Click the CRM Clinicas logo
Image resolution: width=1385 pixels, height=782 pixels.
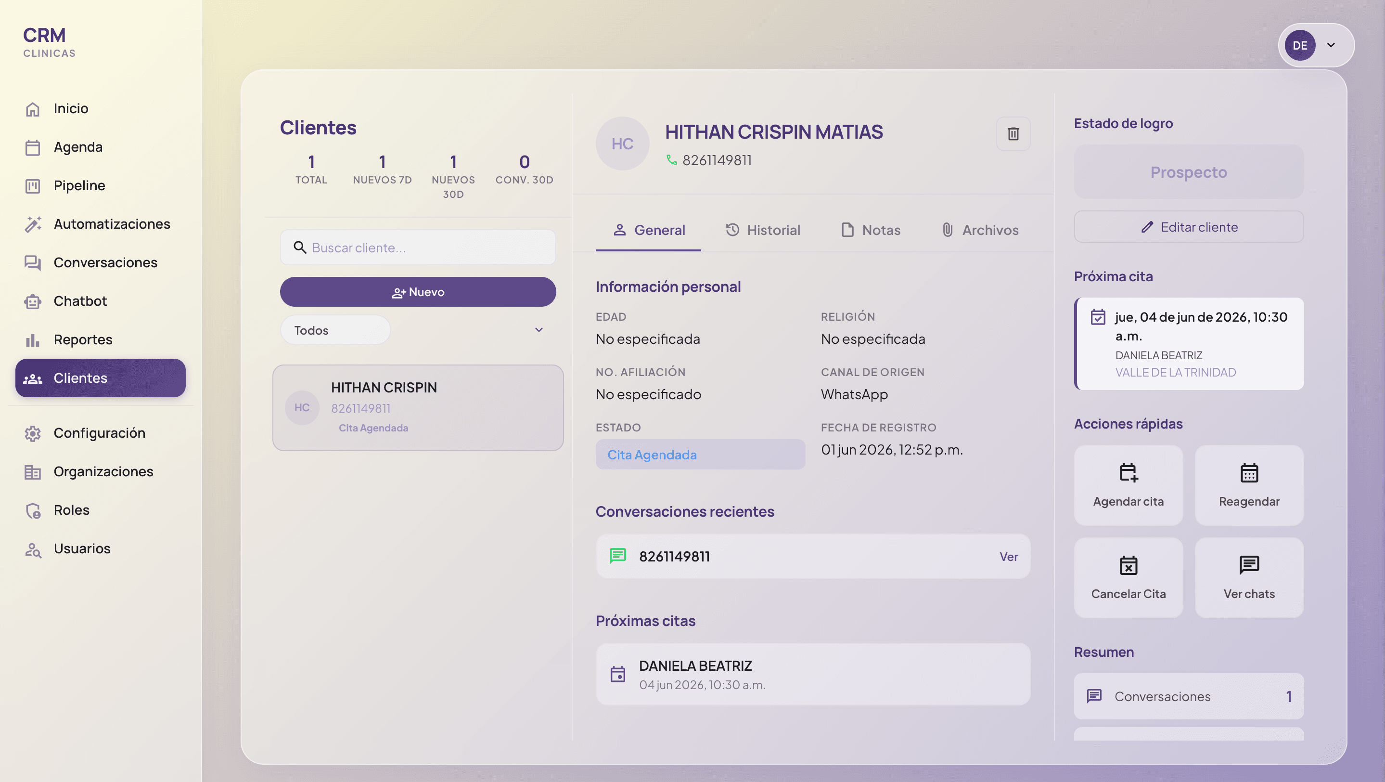tap(49, 41)
